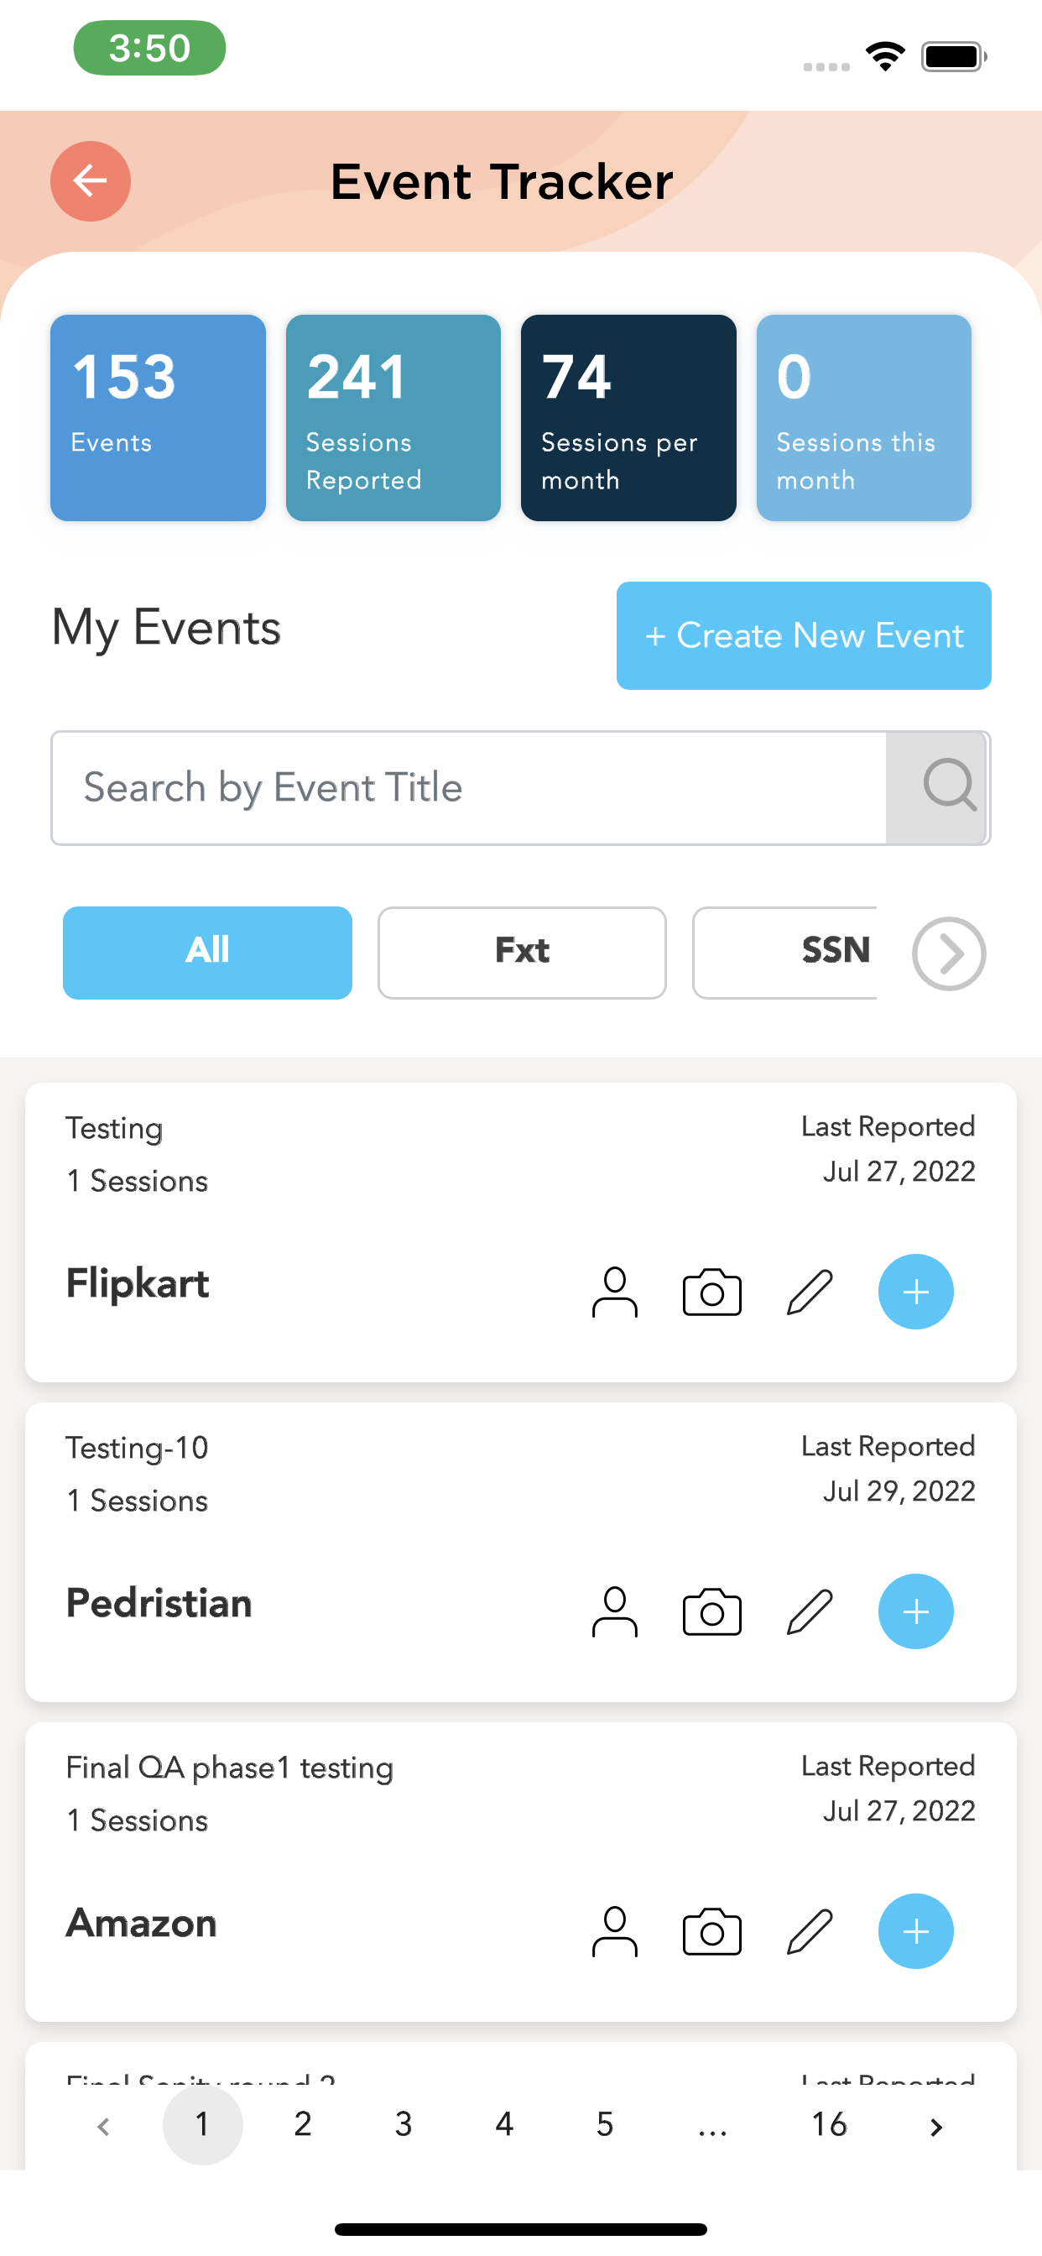Image resolution: width=1042 pixels, height=2256 pixels.
Task: Jump to page 16
Action: [x=828, y=2124]
